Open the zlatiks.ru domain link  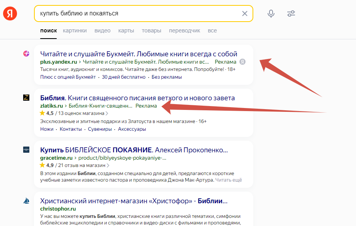(51, 106)
